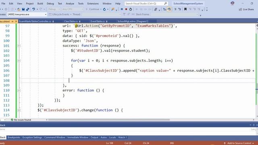Open the Project menu
258x145 pixels.
pyautogui.click(x=29, y=4)
